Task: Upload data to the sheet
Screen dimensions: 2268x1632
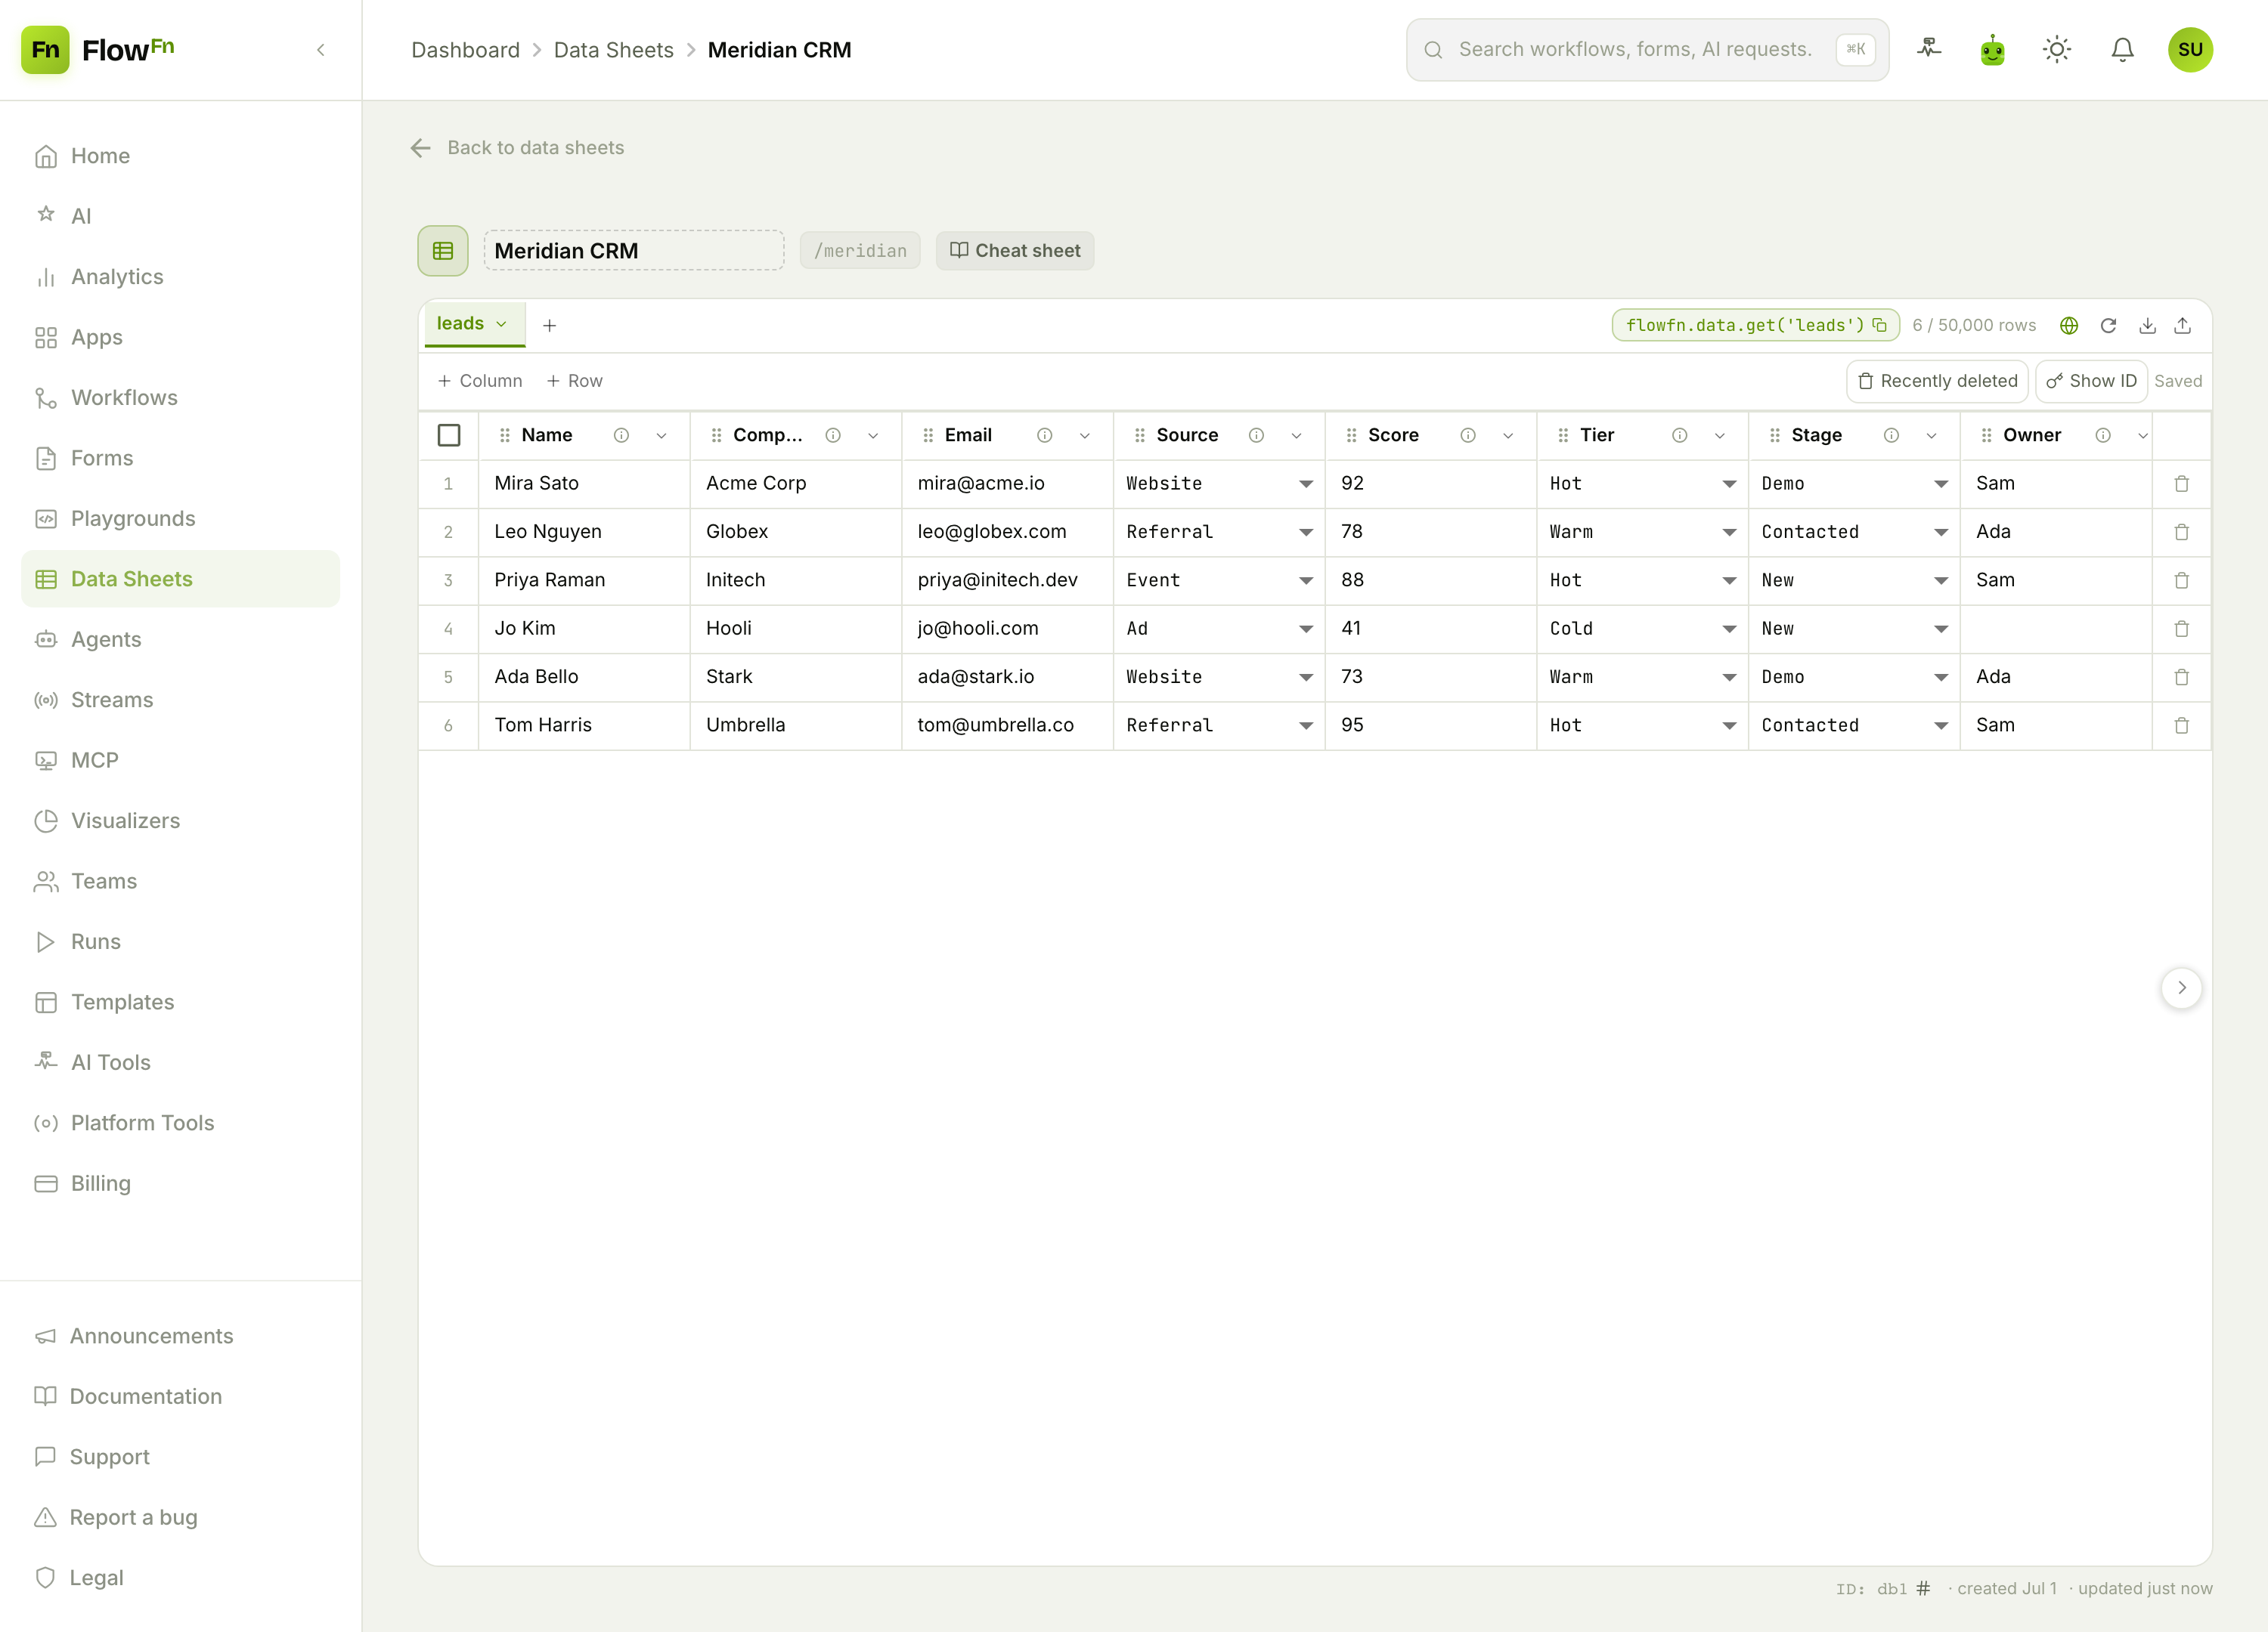Action: point(2183,326)
